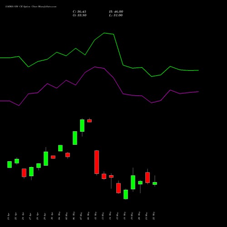This screenshot has height=227, width=227.
Task: Click the '29 Apr' date label
Action: [45, 216]
